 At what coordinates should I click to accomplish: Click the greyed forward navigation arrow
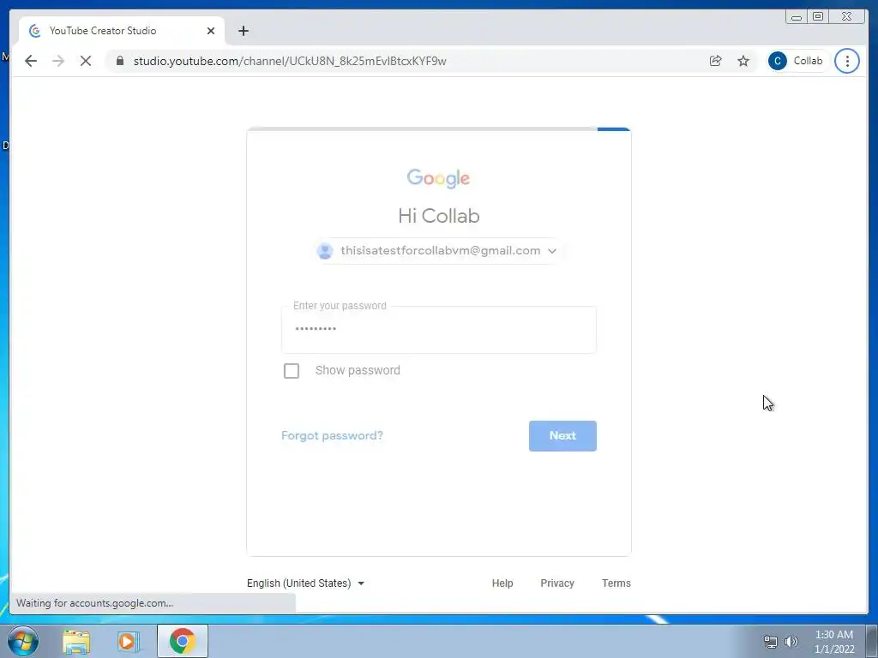58,61
